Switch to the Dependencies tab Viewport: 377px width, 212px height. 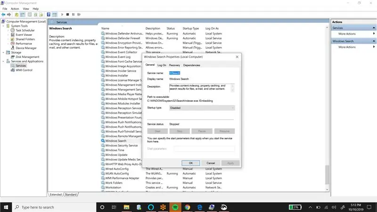tap(191, 65)
